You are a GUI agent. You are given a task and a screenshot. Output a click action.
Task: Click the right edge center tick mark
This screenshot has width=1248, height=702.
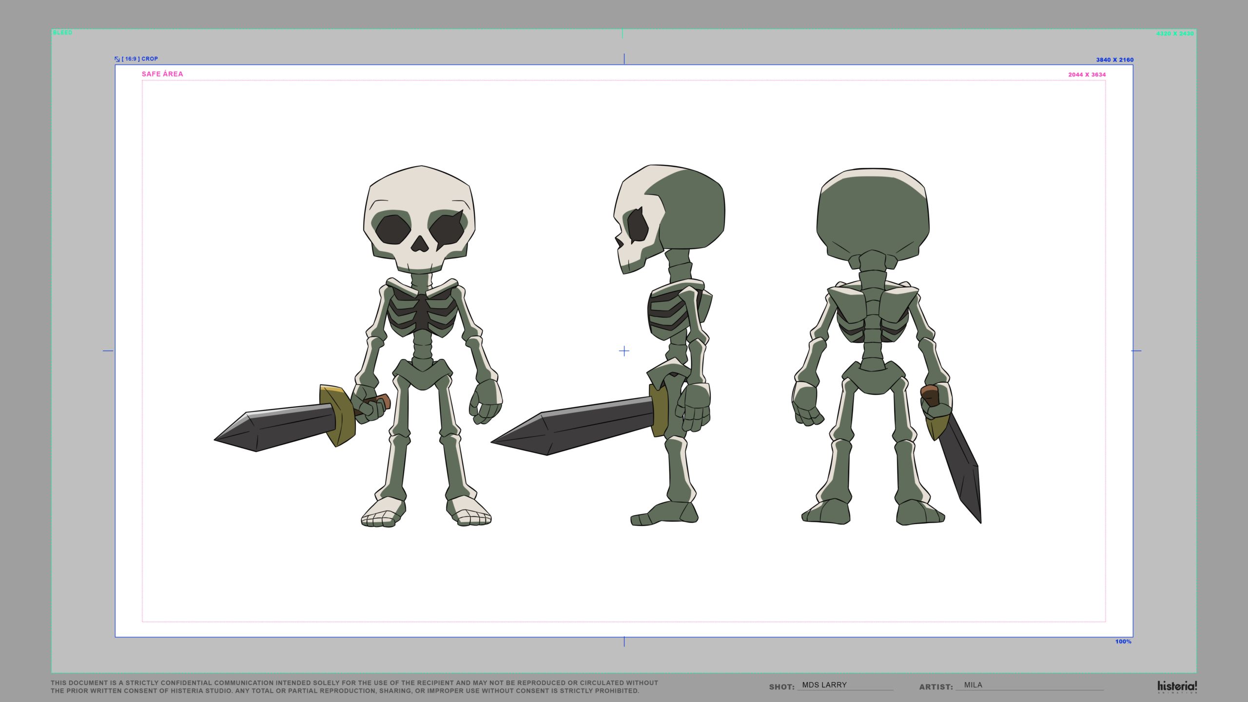coord(1136,351)
